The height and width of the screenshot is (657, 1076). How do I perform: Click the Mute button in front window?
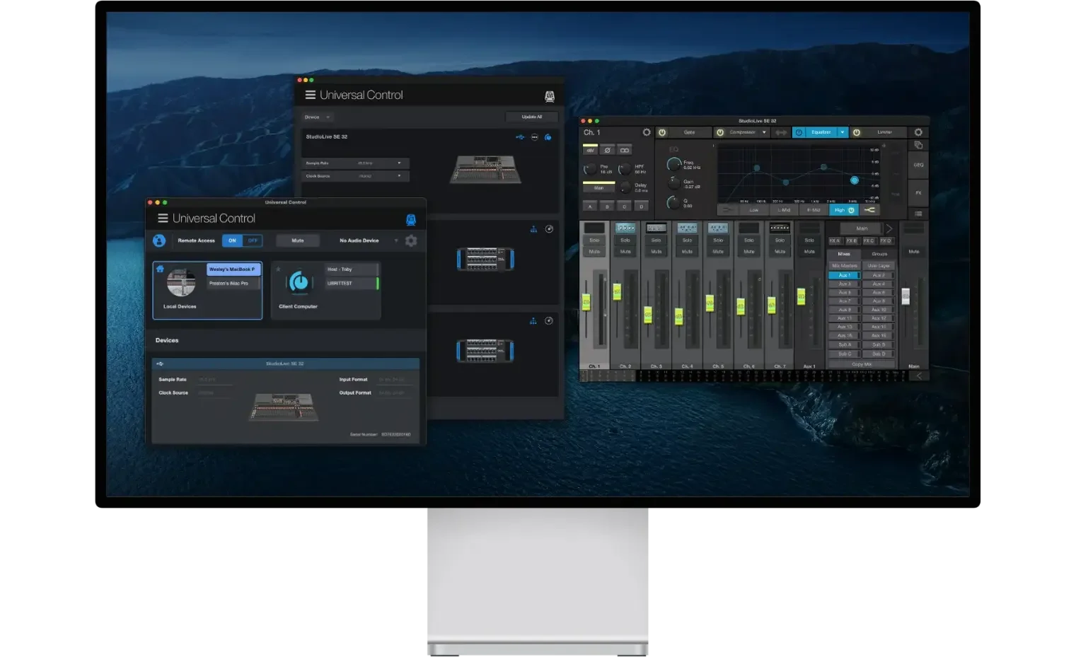298,240
